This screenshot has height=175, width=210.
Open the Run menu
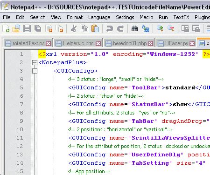click(x=163, y=17)
